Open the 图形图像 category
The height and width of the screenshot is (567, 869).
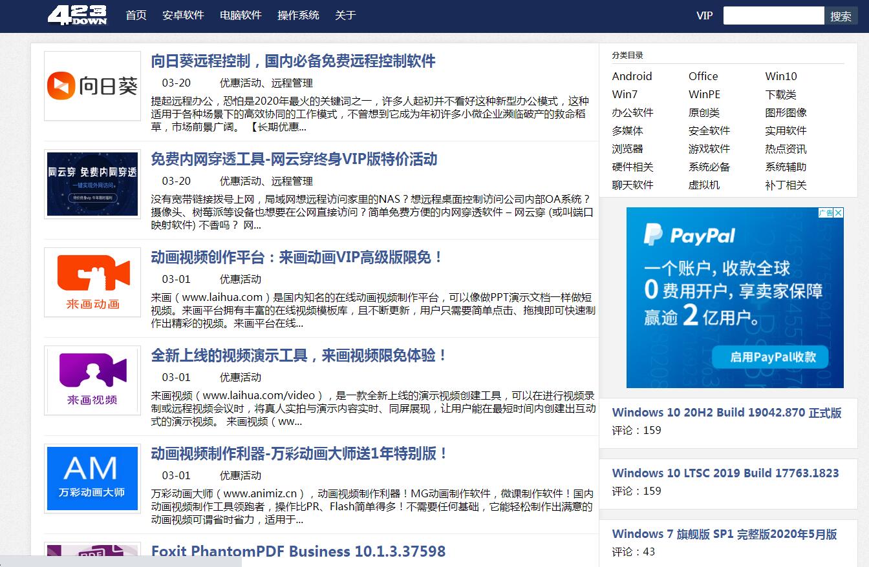786,112
